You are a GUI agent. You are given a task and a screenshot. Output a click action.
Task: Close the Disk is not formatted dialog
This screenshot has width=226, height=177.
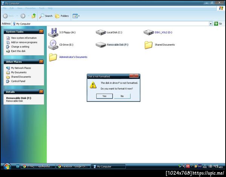pos(134,76)
